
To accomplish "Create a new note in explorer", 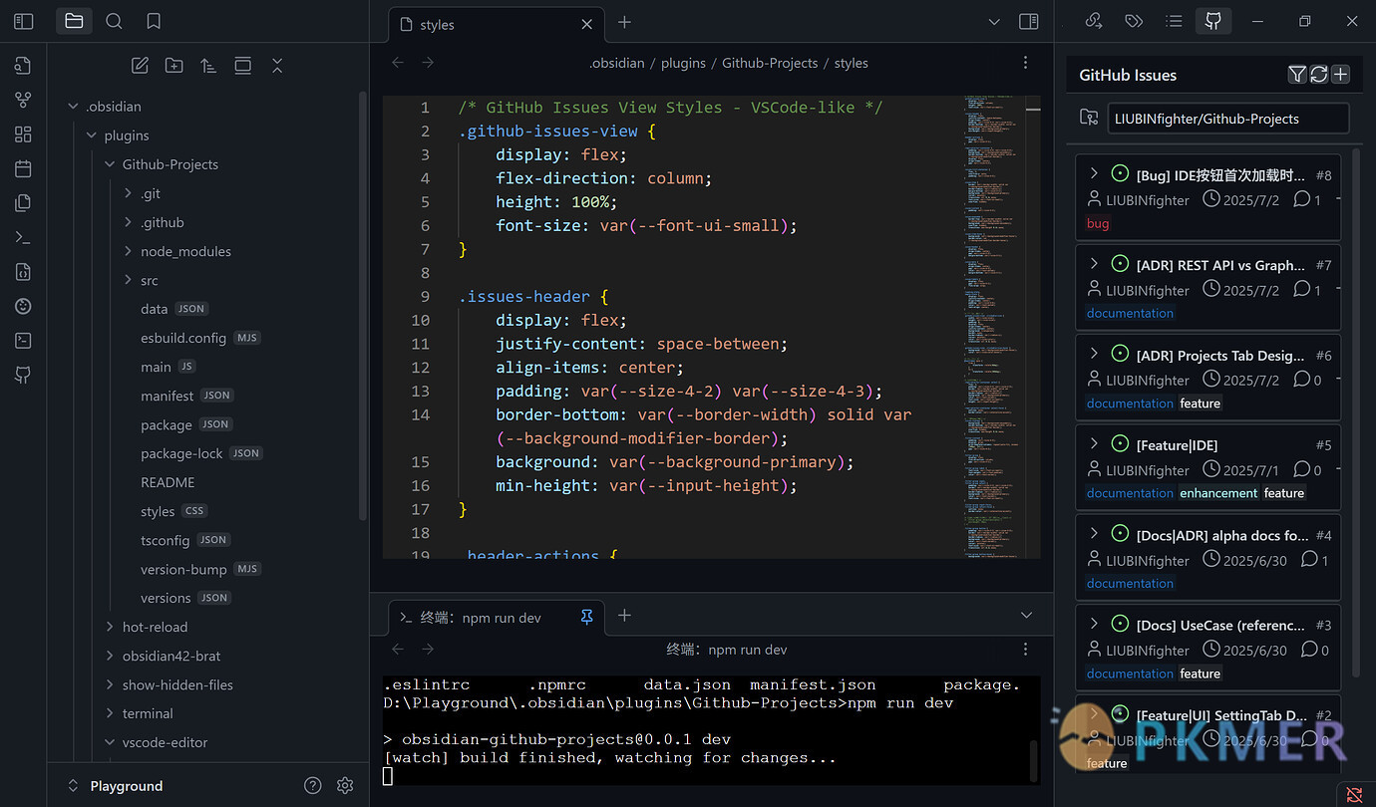I will (x=140, y=66).
